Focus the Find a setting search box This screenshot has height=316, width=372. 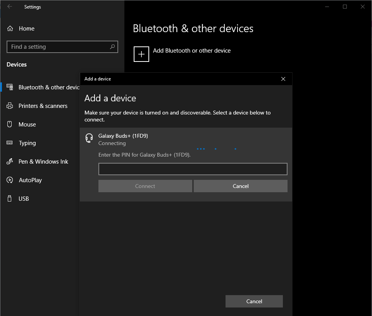[58, 47]
